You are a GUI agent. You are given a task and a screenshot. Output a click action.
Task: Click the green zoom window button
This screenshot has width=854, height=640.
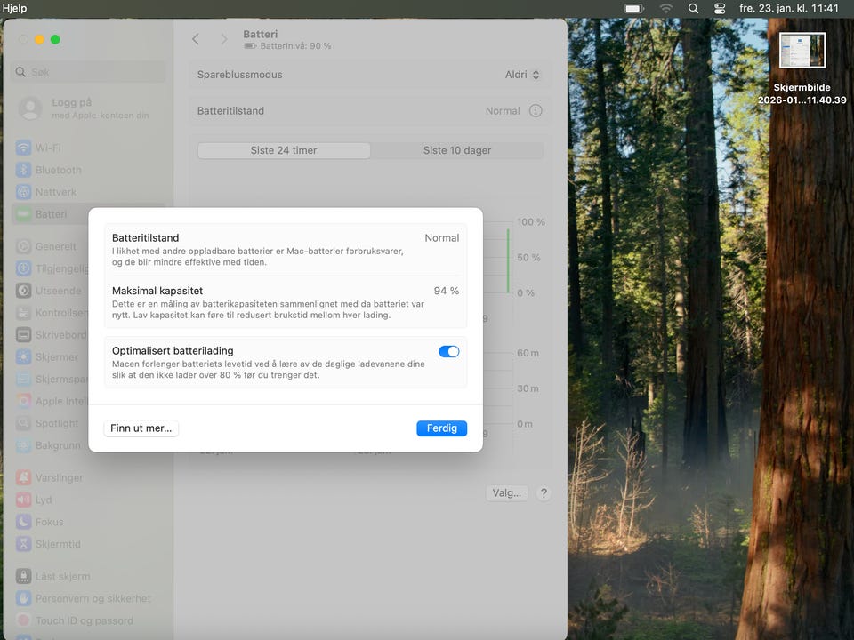click(x=55, y=39)
